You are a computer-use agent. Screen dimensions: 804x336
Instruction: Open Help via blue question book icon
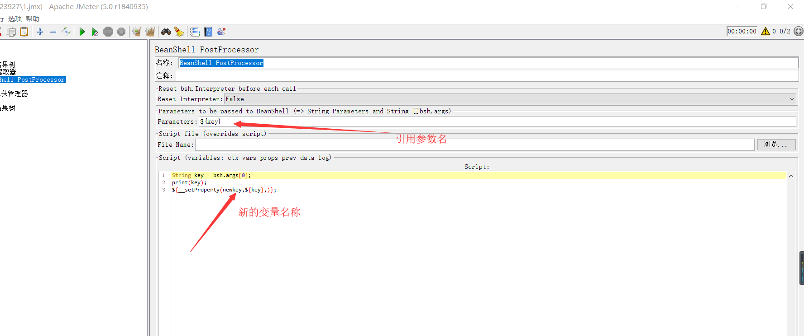coord(208,32)
